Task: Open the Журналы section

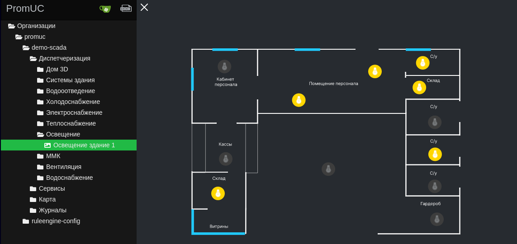Action: click(x=52, y=210)
